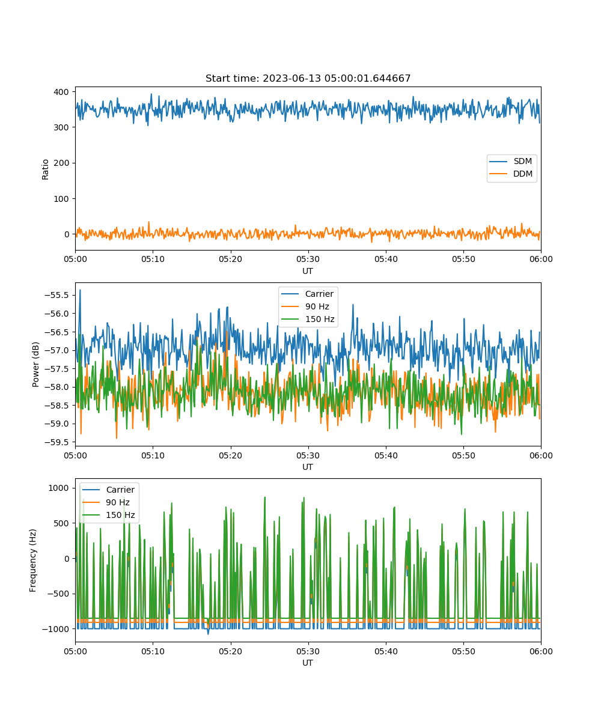Image resolution: width=601 pixels, height=721 pixels.
Task: Click the UT label under the Ratio plot
Action: 308,271
